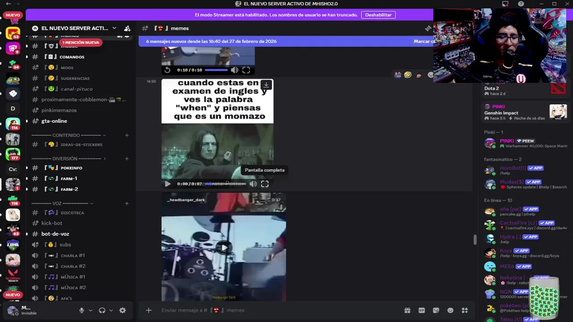Open the server with letter D icon
The width and height of the screenshot is (573, 322).
pyautogui.click(x=13, y=108)
